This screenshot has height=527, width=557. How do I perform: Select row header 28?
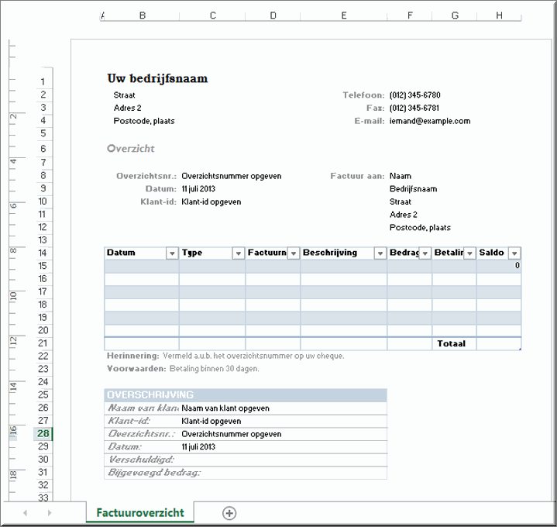pyautogui.click(x=43, y=434)
